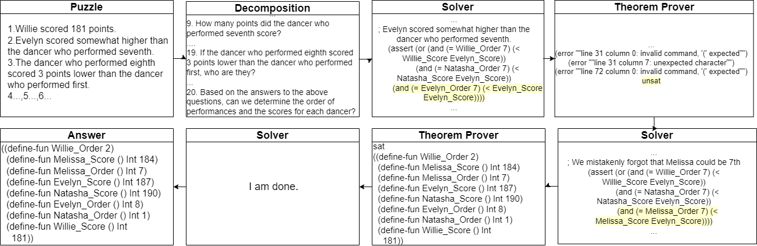The image size is (757, 246).
Task: Click the 'I am done.' text
Action: click(273, 187)
